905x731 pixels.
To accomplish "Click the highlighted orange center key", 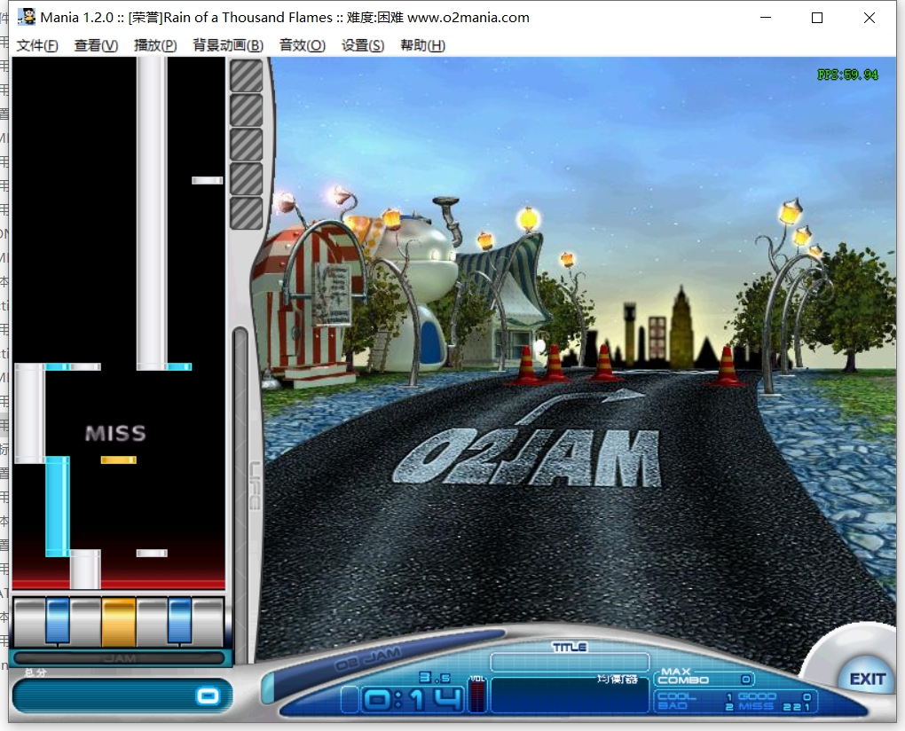I will (119, 622).
